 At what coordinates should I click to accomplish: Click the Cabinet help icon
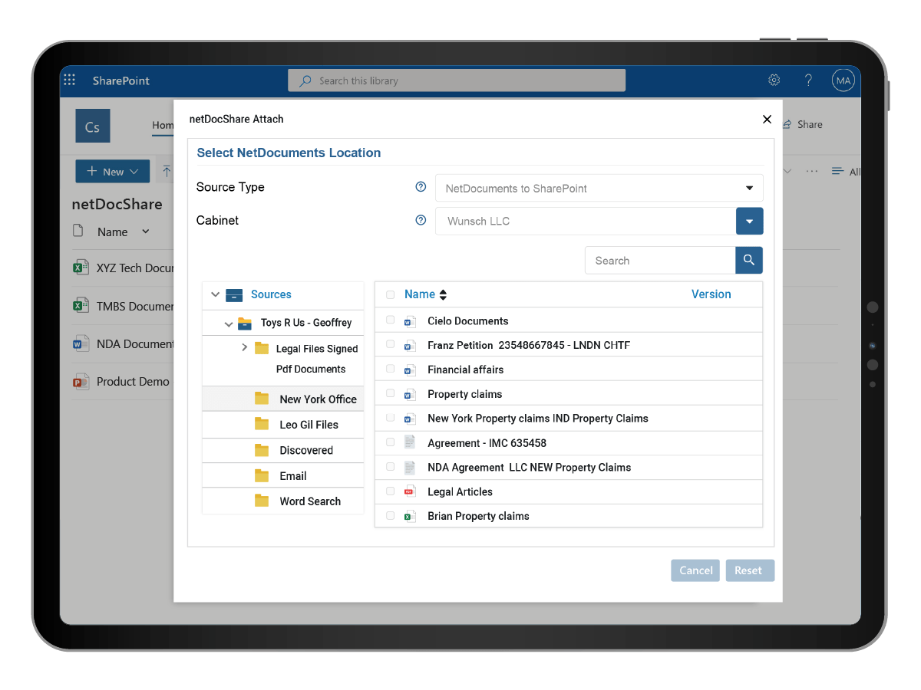[x=421, y=220]
